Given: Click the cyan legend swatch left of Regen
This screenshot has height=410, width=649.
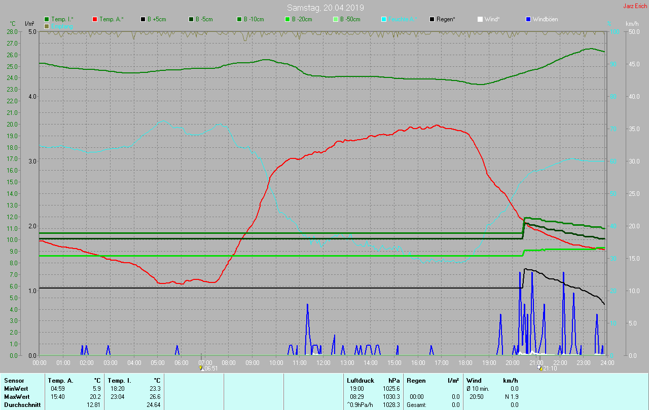Looking at the screenshot, I should pyautogui.click(x=384, y=19).
